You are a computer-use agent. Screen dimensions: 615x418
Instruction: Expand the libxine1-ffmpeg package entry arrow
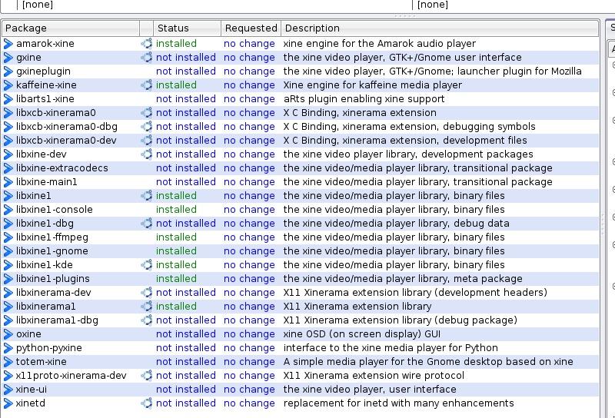pos(8,237)
